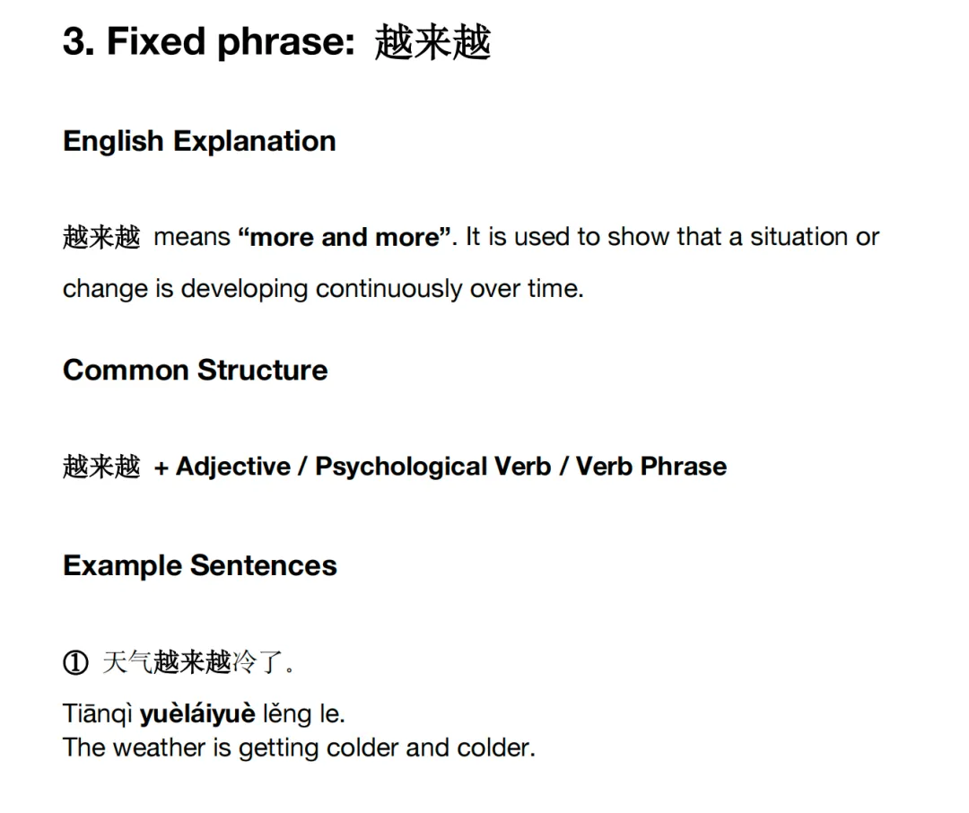Click the plus sign in the structure formula
The image size is (969, 813).
(161, 468)
